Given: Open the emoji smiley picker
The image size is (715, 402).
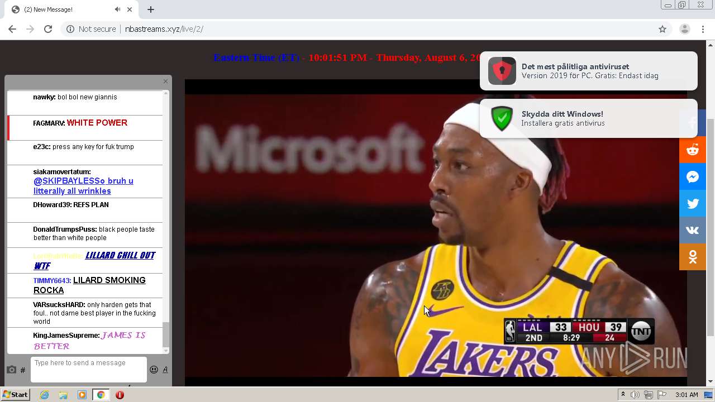Looking at the screenshot, I should pyautogui.click(x=154, y=370).
